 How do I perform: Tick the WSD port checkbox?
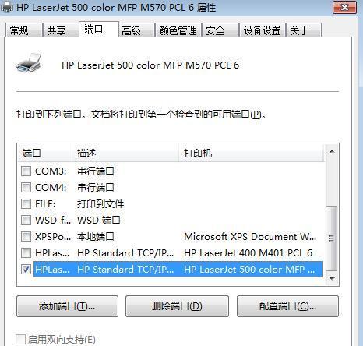coord(26,220)
